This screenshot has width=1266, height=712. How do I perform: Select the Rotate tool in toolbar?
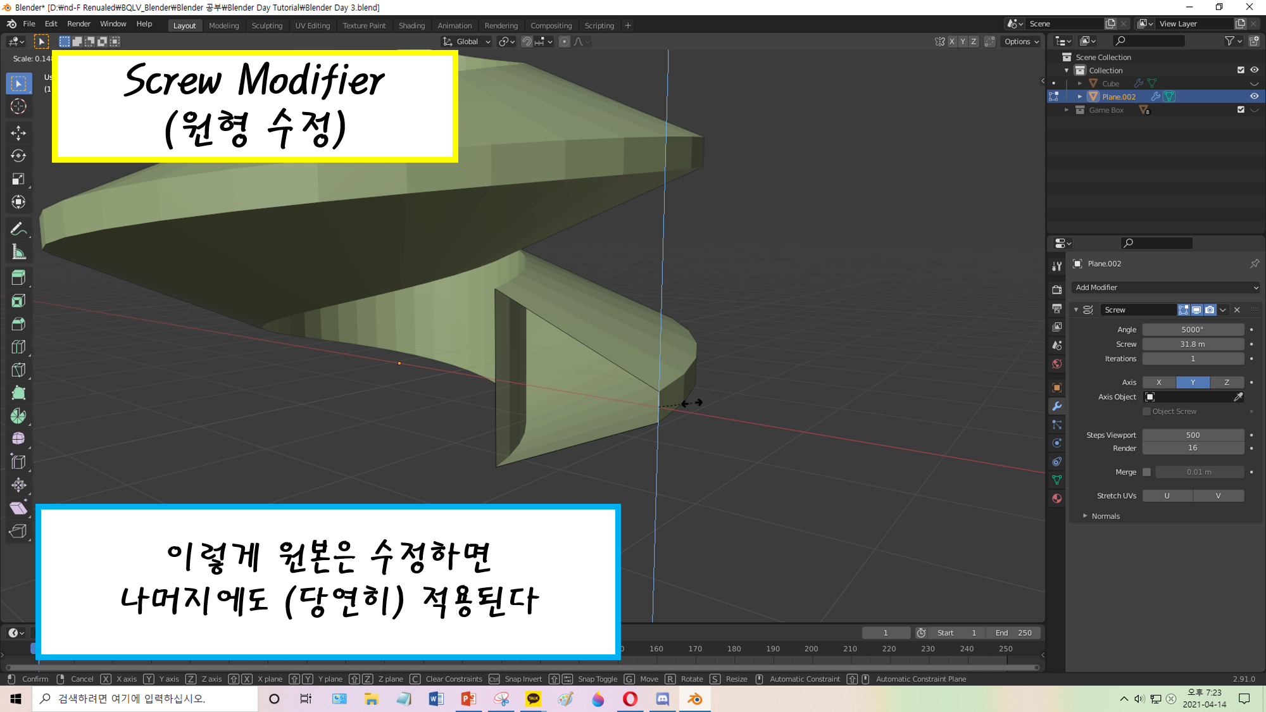[x=18, y=156]
